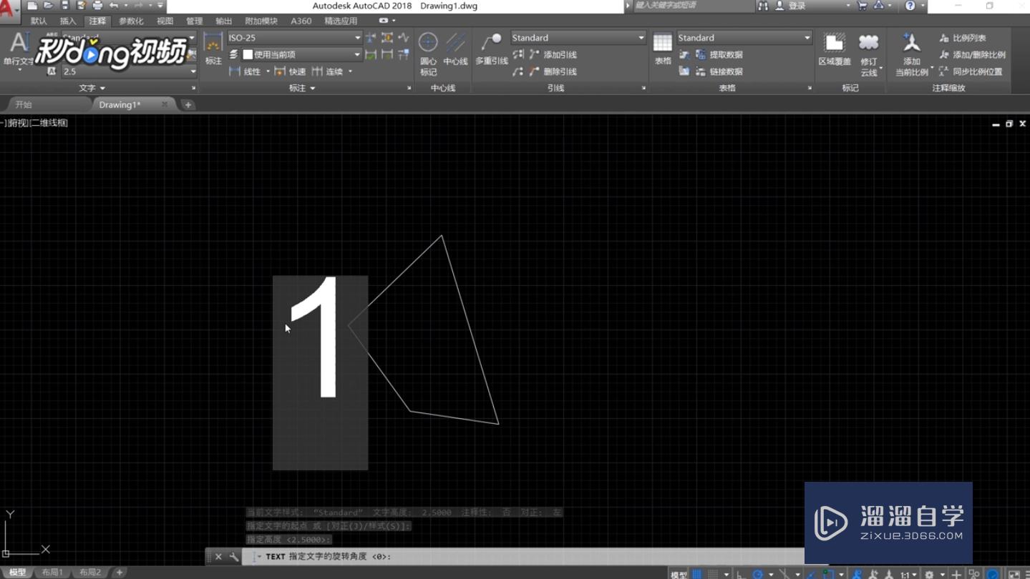Open the 使用当前项 dimension layer dropdown
This screenshot has width=1030, height=579.
[x=302, y=54]
